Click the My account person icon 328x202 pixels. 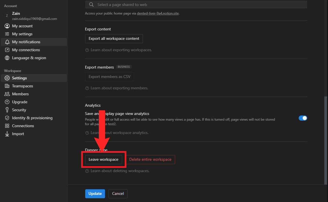[x=7, y=26]
